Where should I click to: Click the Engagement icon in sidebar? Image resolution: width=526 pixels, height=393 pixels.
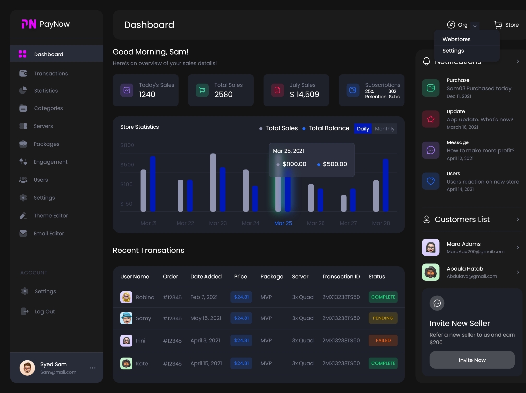pos(23,162)
